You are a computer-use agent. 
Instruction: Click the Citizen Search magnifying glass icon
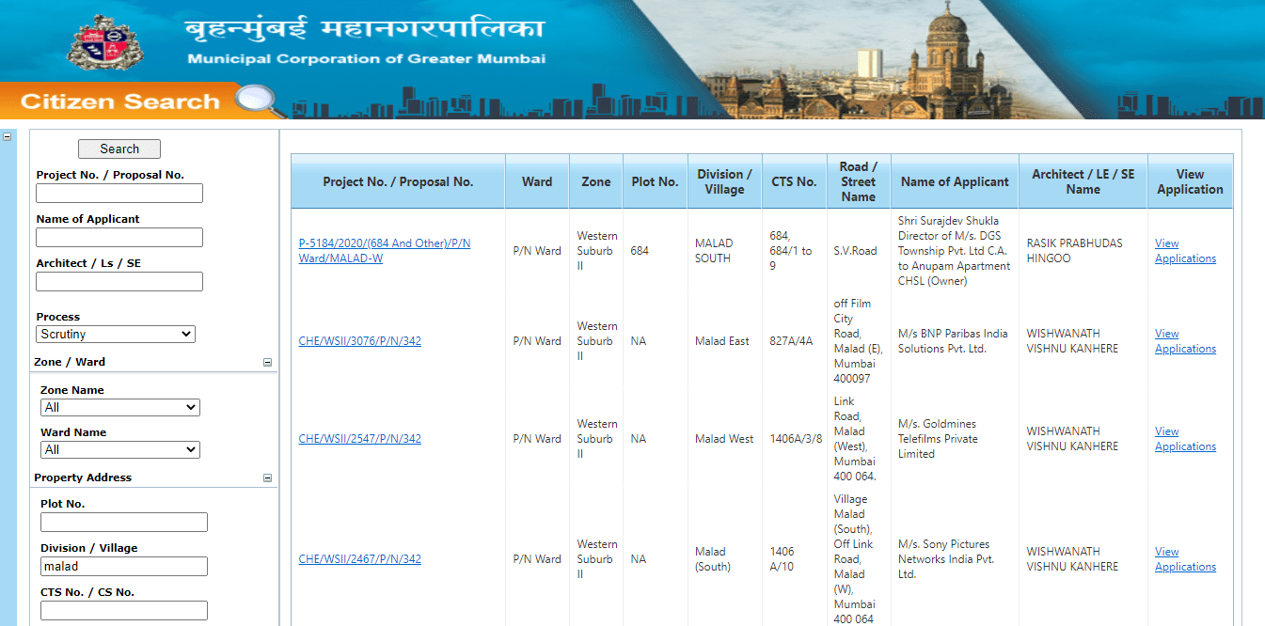coord(261,101)
